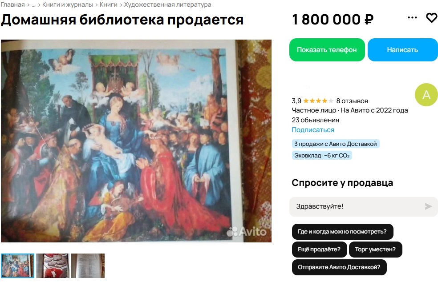438x282 pixels.
Task: Open the three-dots more options menu
Action: point(412,18)
